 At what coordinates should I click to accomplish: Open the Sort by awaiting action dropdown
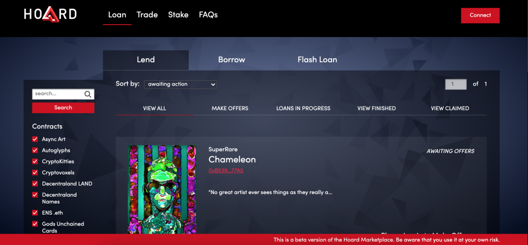pyautogui.click(x=180, y=84)
